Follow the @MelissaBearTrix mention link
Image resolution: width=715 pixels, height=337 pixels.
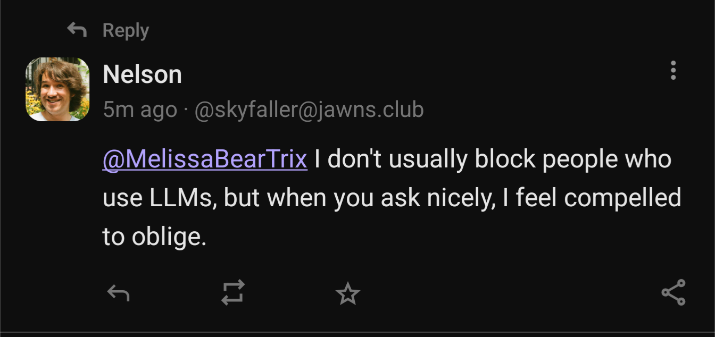click(x=205, y=159)
